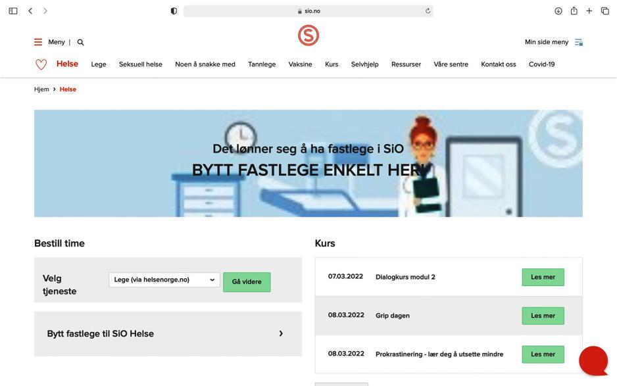The height and width of the screenshot is (386, 617).
Task: Open the red chat bubble
Action: click(x=593, y=360)
